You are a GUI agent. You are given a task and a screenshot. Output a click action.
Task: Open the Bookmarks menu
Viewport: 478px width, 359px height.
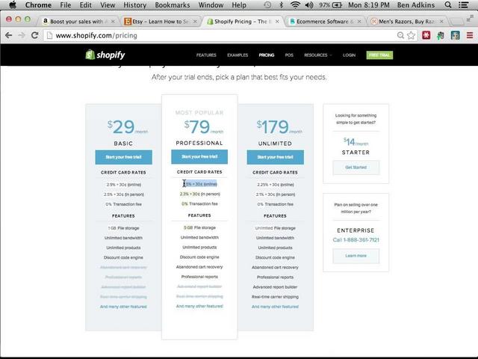(173, 5)
